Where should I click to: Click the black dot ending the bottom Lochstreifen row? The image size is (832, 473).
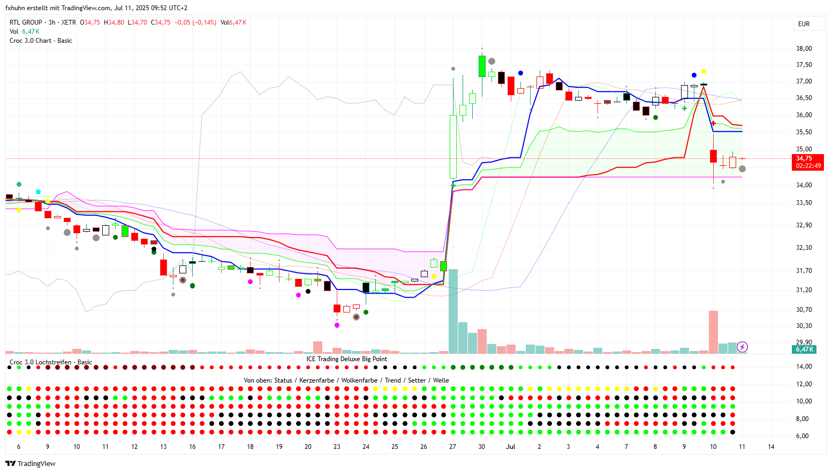click(732, 432)
